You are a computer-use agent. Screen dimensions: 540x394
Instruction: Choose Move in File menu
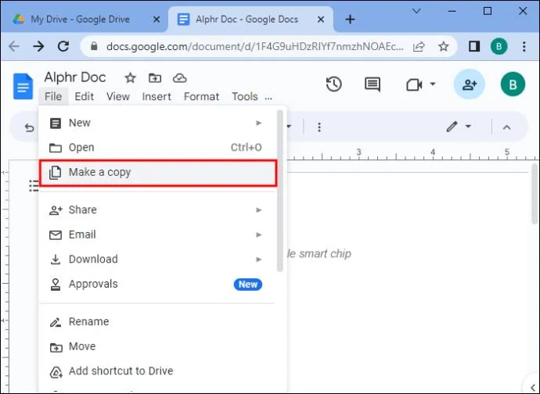(158, 346)
